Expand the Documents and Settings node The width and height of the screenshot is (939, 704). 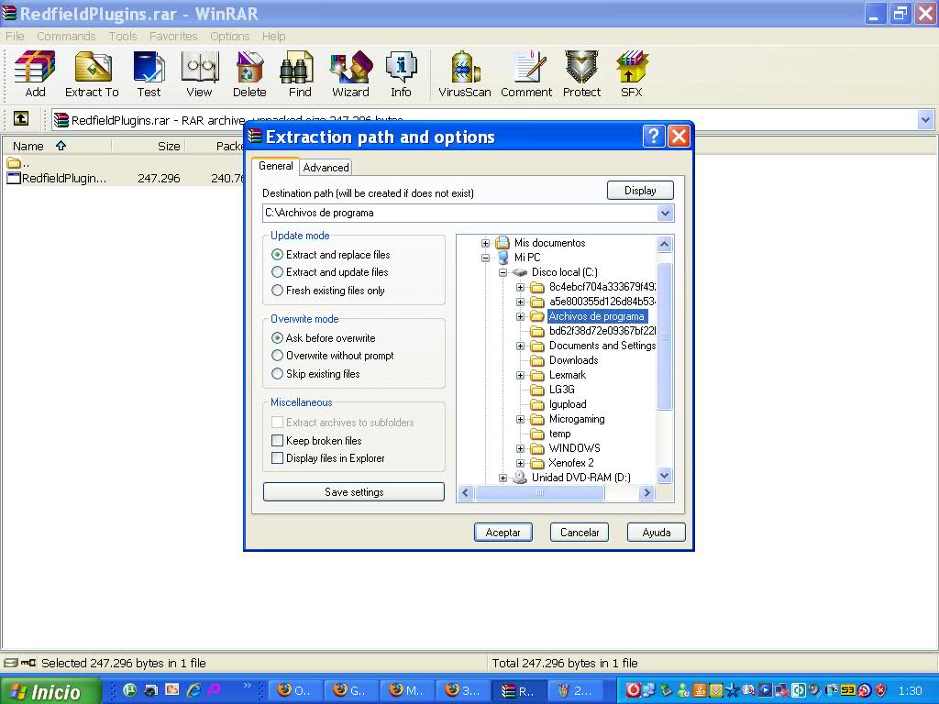[520, 346]
